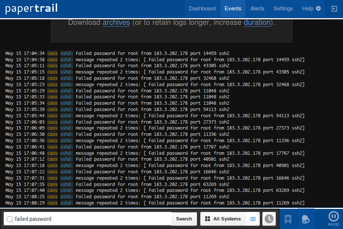Image resolution: width=343 pixels, height=229 pixels.
Task: Click the list view icon beside All Systems
Action: pos(253,219)
